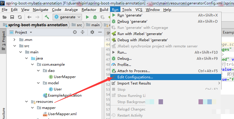Click the Build project hammer icon
This screenshot has height=119, width=234.
[x=47, y=17]
